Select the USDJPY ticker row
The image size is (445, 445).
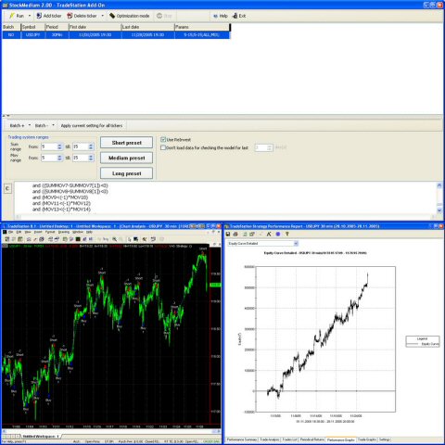point(116,35)
